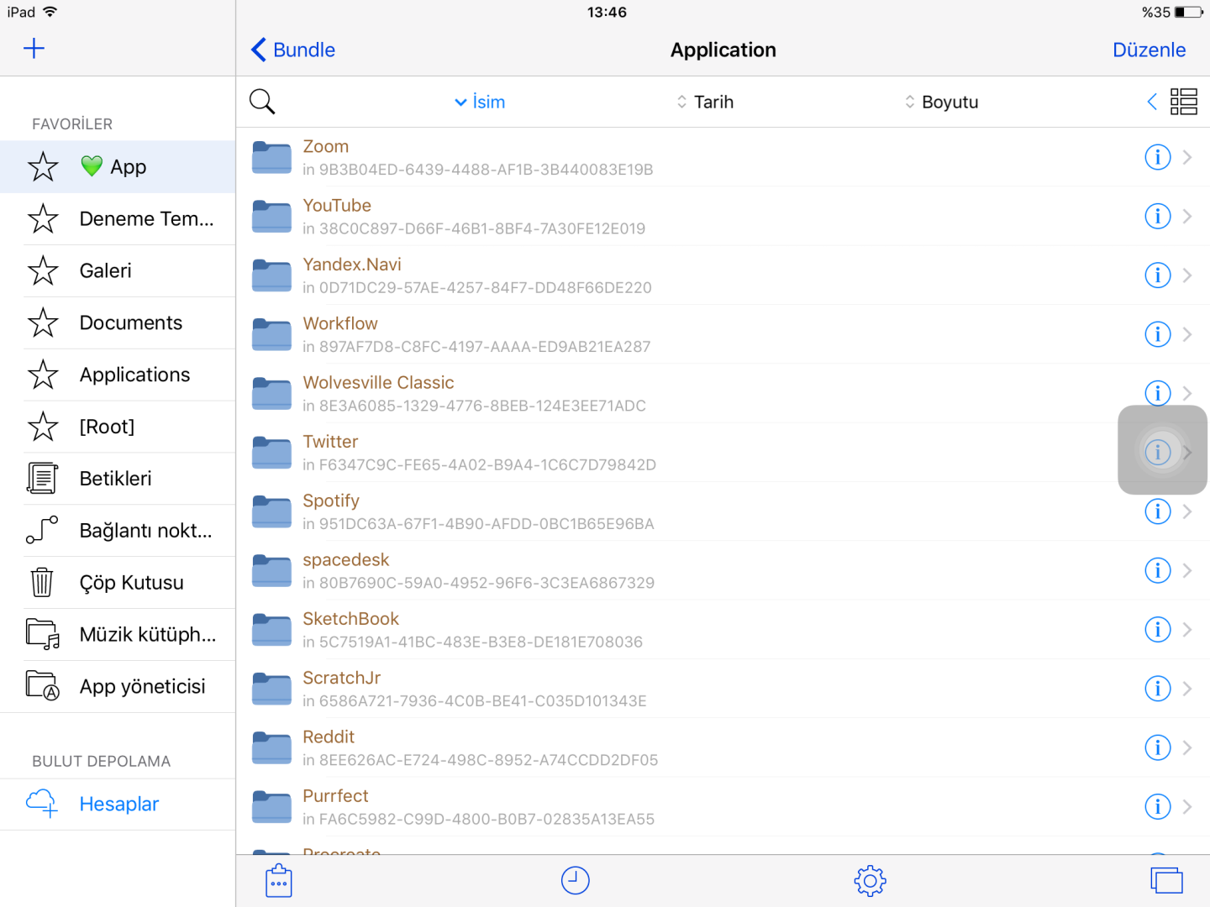1210x907 pixels.
Task: Open the YouTube folder row
Action: click(723, 216)
